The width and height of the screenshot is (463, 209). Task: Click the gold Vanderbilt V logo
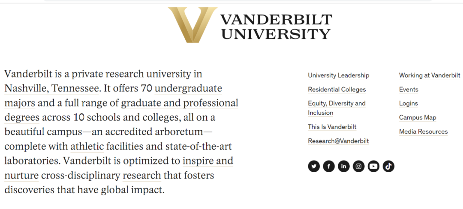click(x=192, y=25)
